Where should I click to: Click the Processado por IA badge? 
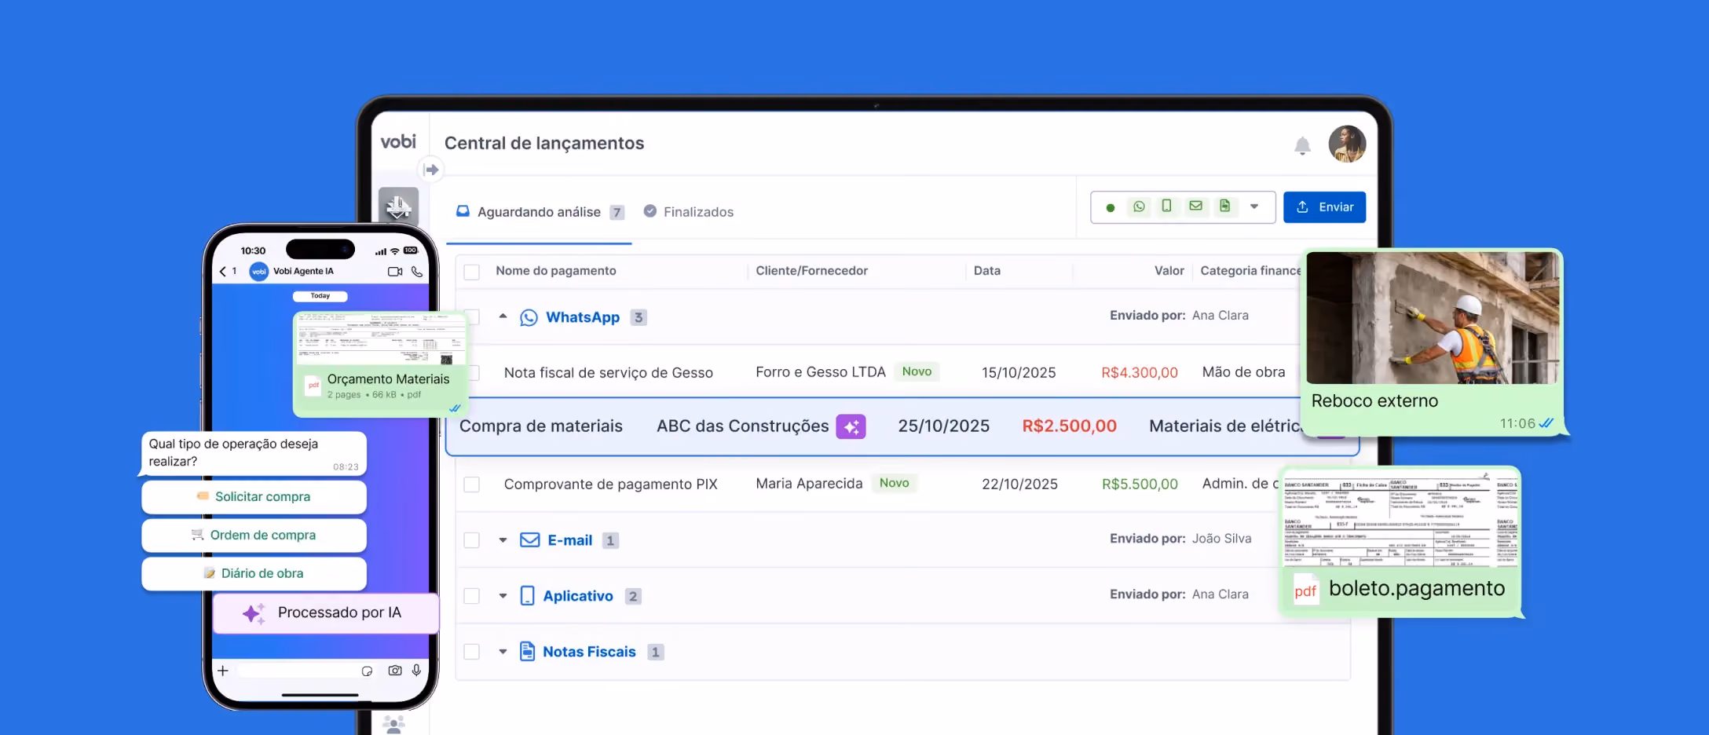click(325, 613)
